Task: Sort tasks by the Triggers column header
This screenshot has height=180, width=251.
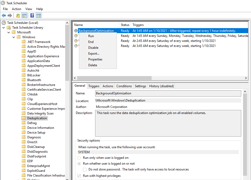Action: pyautogui.click(x=190, y=25)
